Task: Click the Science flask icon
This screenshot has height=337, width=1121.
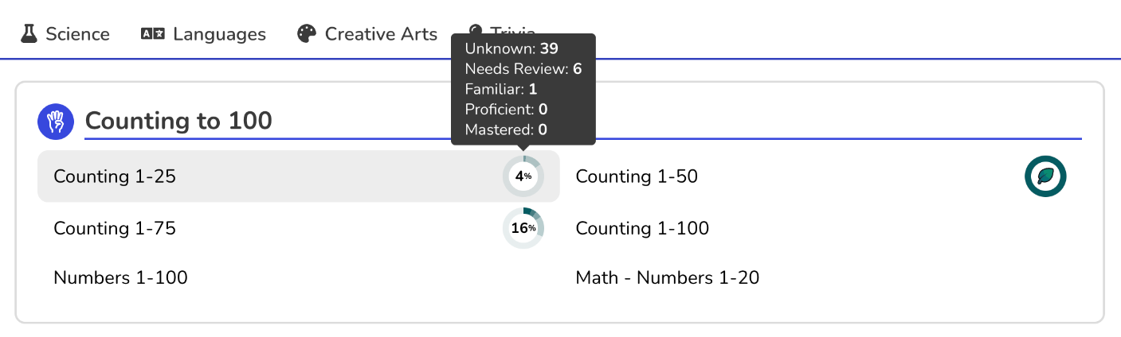Action: (x=29, y=34)
